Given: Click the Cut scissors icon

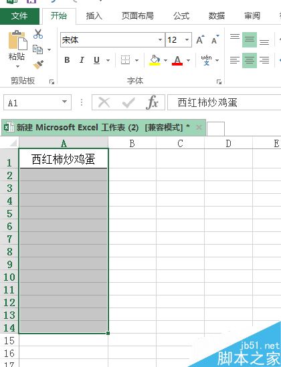Looking at the screenshot, I should click(x=38, y=34).
